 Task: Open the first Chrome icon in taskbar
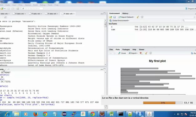coord(45,114)
